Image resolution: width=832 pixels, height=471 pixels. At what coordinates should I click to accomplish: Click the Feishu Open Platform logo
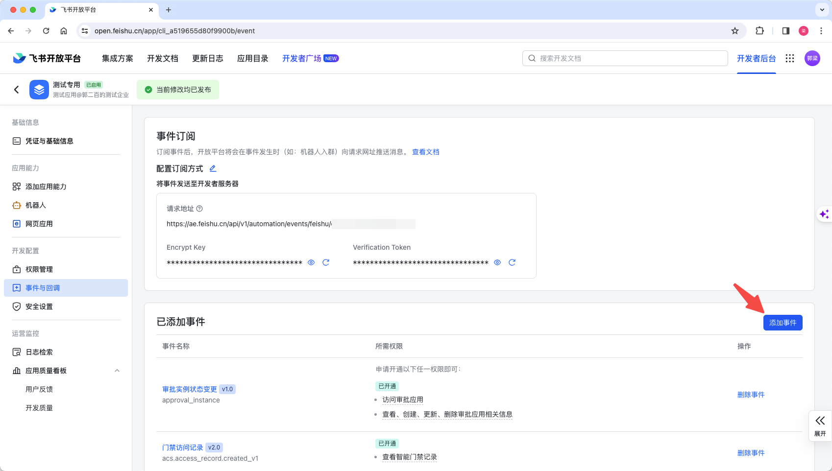[x=47, y=58]
